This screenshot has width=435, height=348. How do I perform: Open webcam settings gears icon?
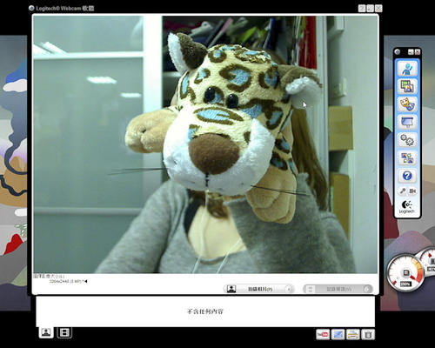407,140
